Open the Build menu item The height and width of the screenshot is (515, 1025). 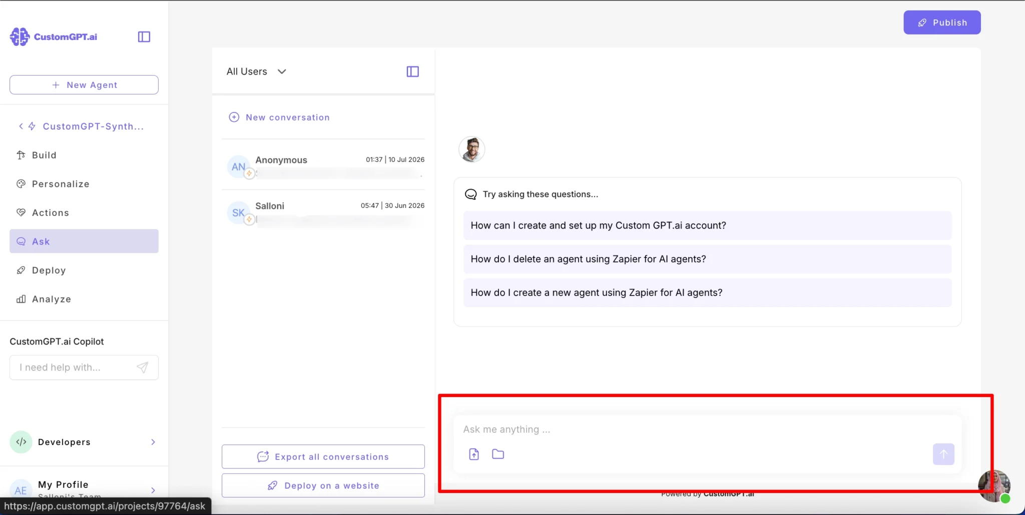point(84,155)
